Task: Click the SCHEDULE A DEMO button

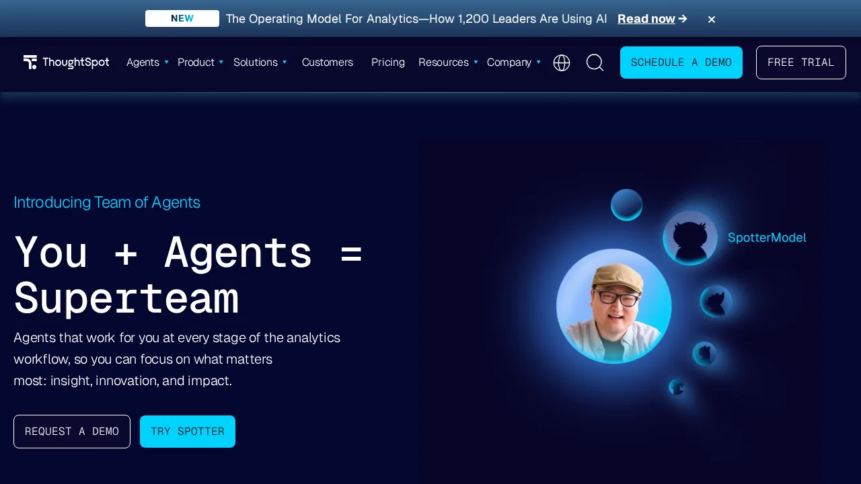Action: click(681, 63)
